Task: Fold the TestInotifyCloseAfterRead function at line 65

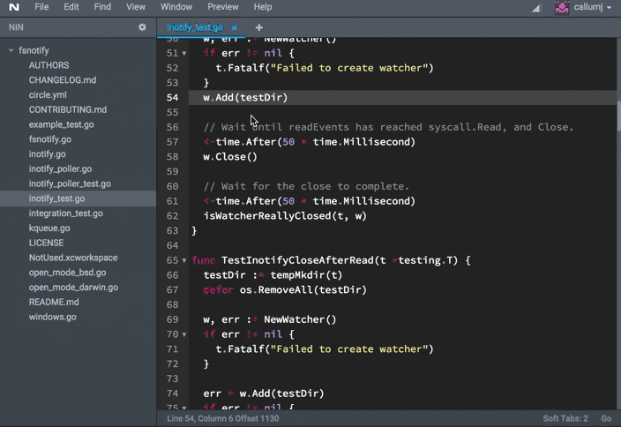Action: (184, 261)
